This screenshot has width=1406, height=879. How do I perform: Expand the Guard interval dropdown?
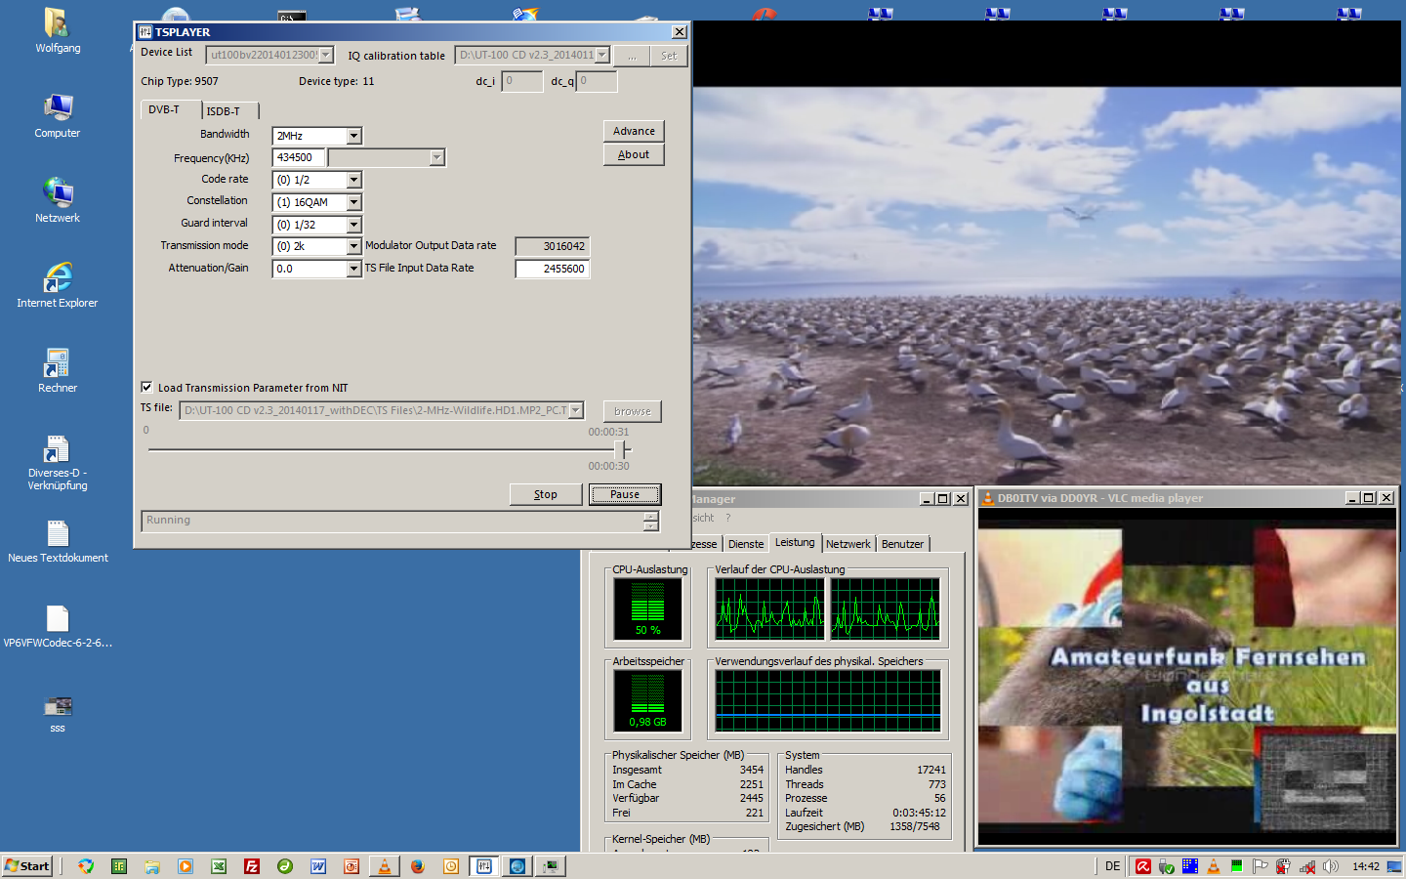point(353,225)
